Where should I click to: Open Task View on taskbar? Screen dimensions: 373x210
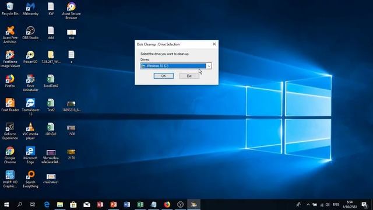(x=33, y=205)
